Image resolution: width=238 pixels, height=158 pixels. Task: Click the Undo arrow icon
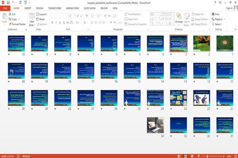13,3
